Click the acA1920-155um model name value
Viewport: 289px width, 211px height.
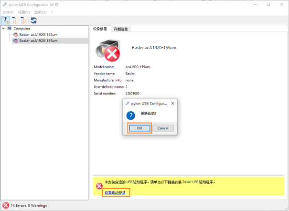pyautogui.click(x=138, y=67)
